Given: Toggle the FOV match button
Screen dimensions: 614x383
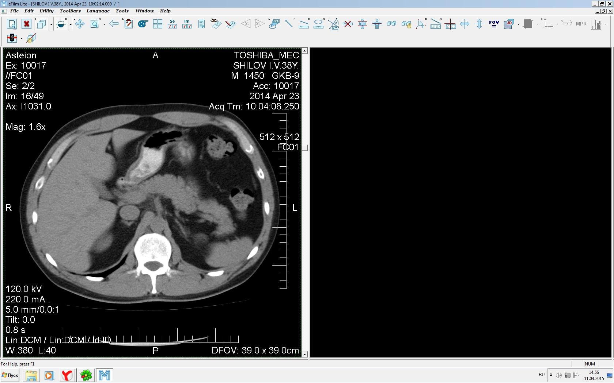Looking at the screenshot, I should click(494, 24).
